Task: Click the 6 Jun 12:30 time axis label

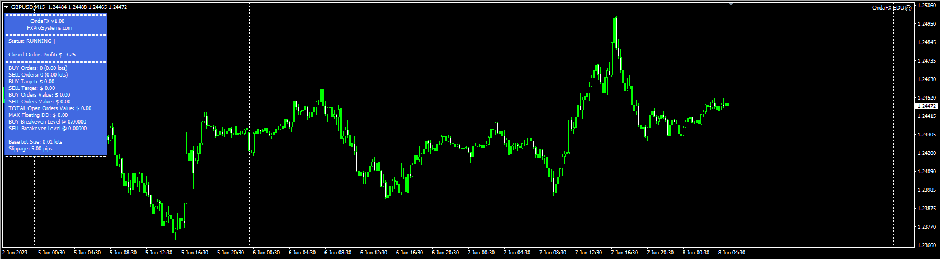Action: tap(374, 253)
